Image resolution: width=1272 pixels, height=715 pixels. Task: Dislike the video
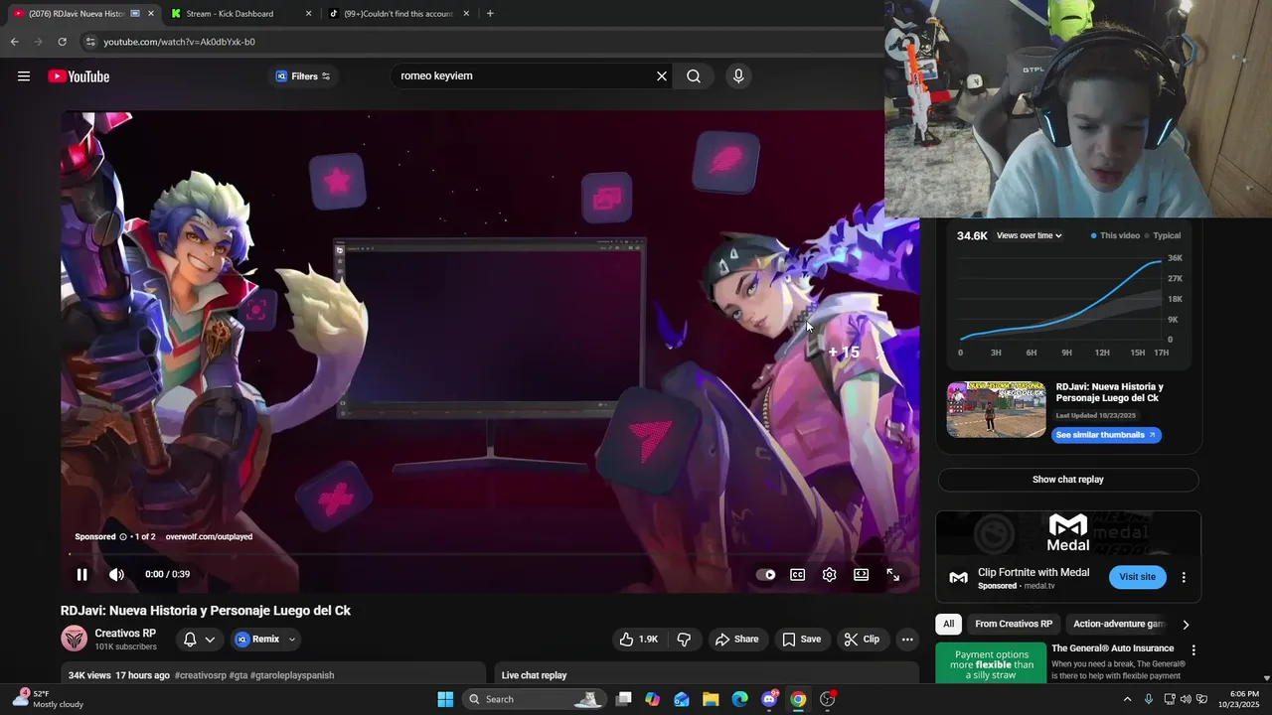[x=684, y=640]
